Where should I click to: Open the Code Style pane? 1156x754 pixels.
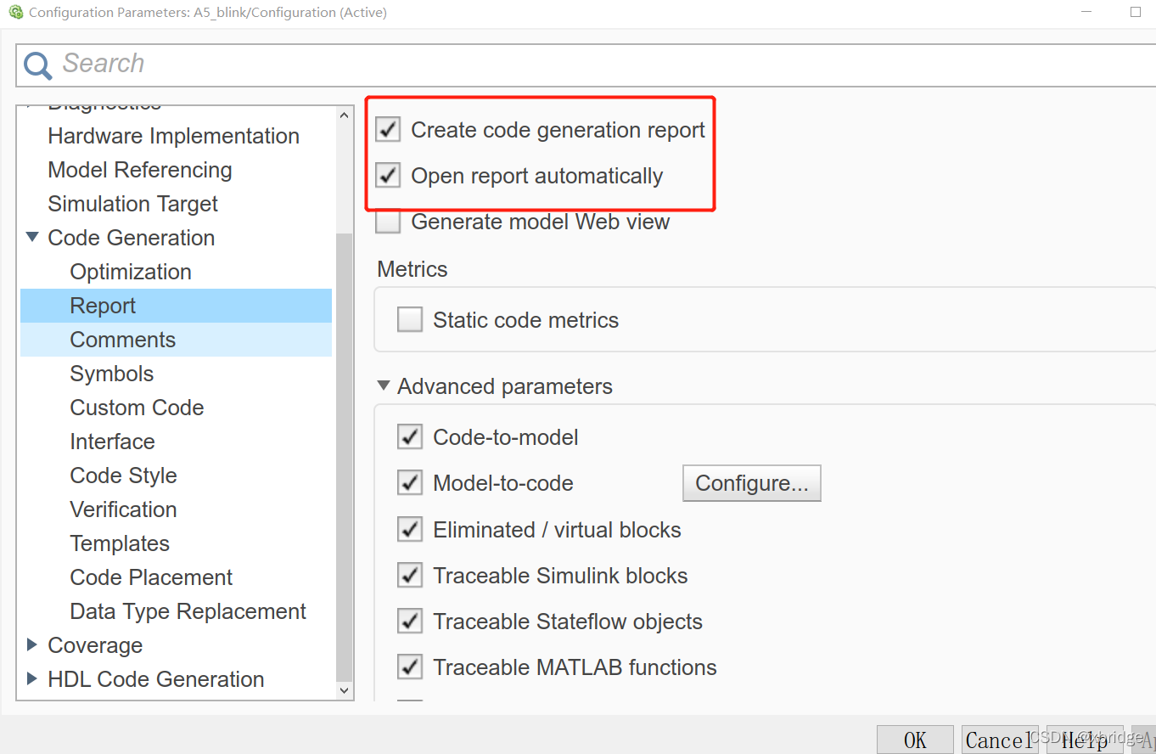coord(123,475)
